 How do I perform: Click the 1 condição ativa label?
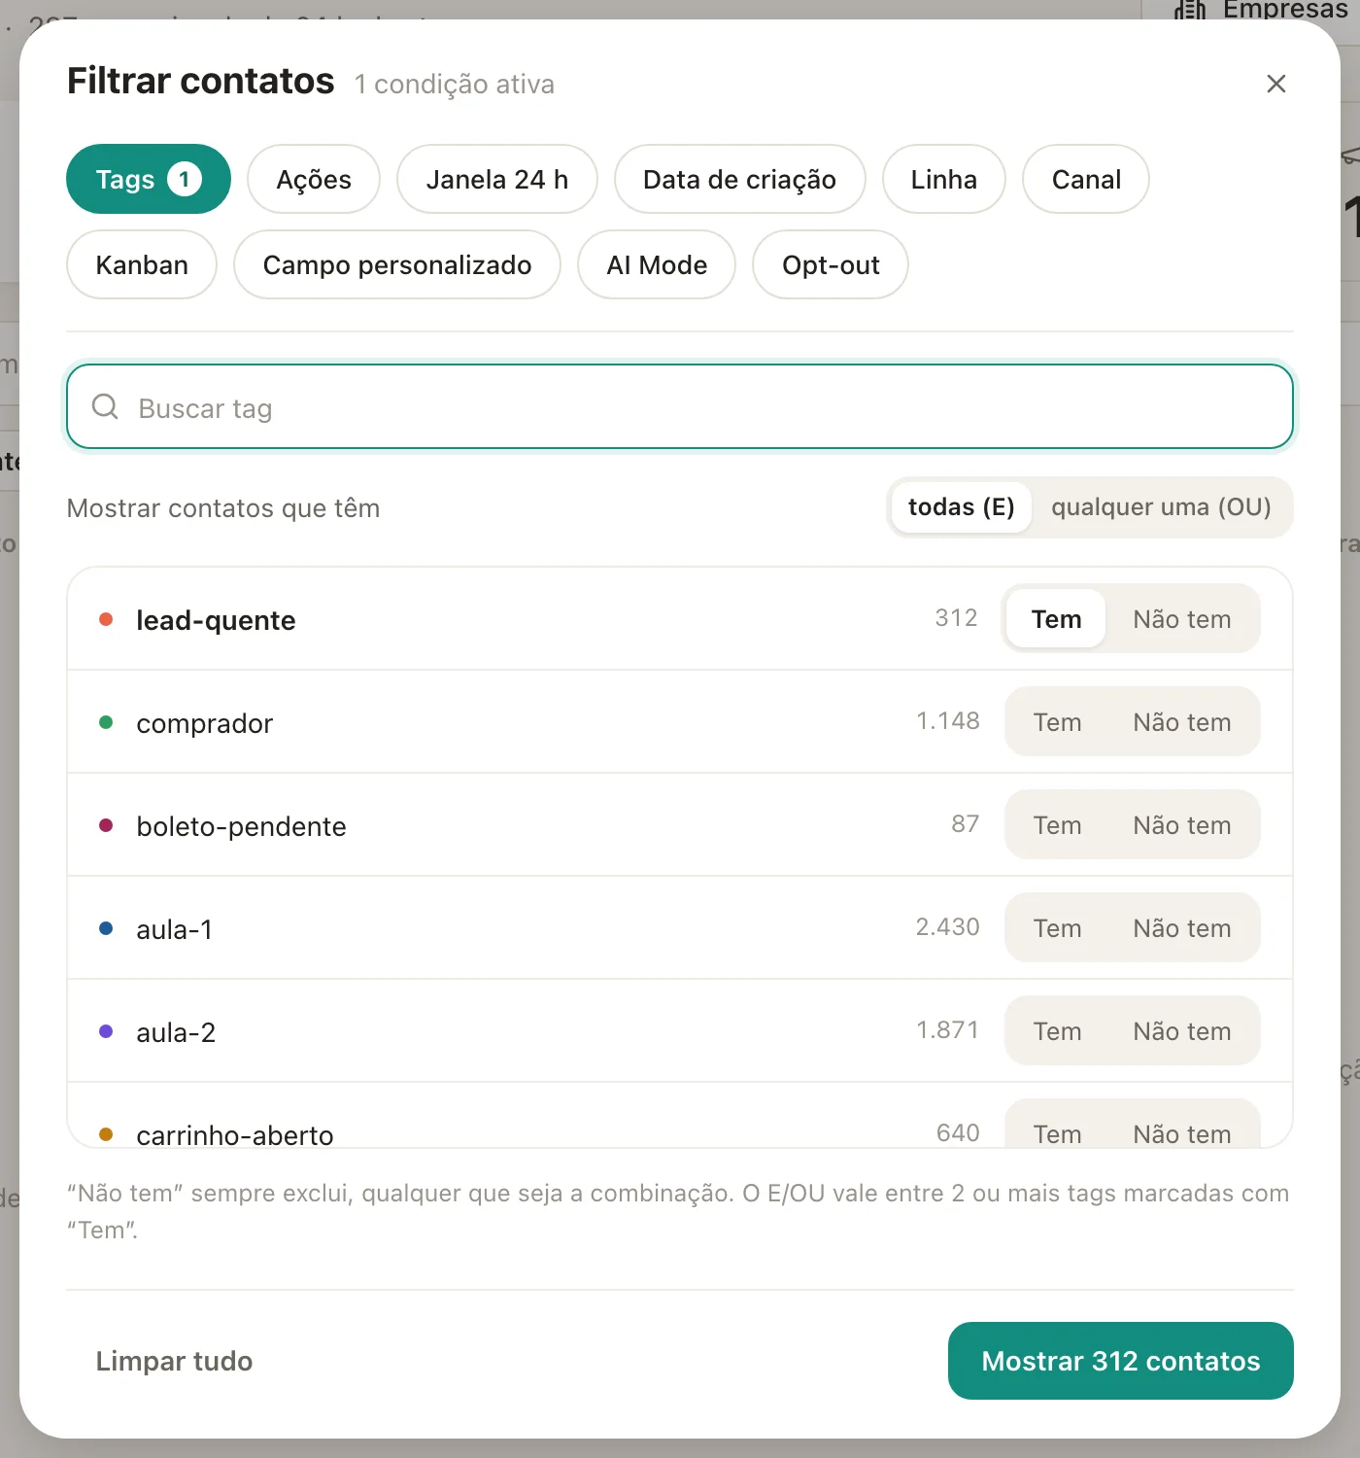pos(455,85)
